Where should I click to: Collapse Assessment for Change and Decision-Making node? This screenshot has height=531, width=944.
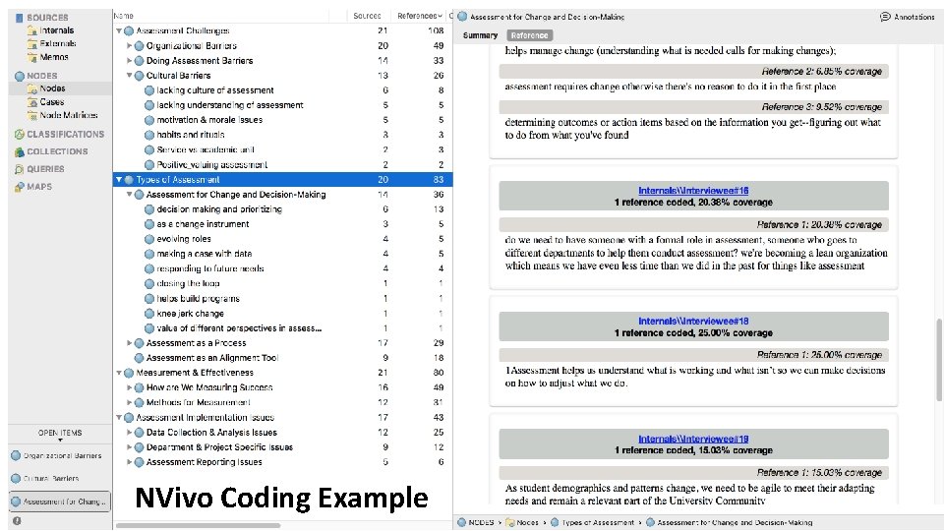[129, 195]
